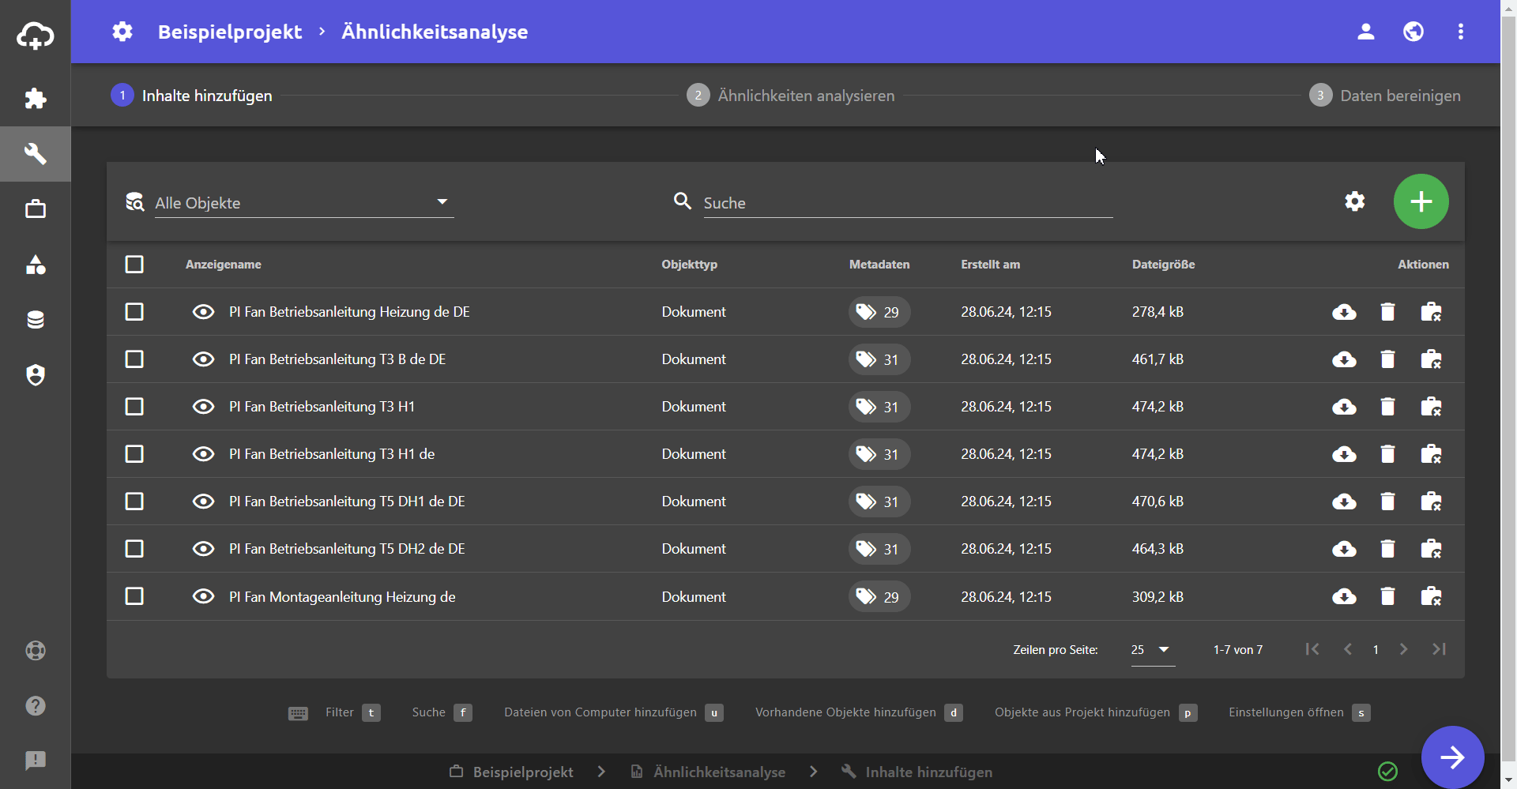Open the user account icon
This screenshot has height=789, width=1517.
click(1366, 32)
